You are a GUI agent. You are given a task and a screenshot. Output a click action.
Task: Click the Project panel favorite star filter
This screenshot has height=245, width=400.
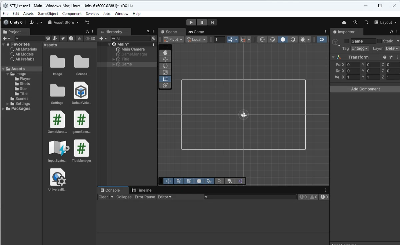click(x=79, y=38)
